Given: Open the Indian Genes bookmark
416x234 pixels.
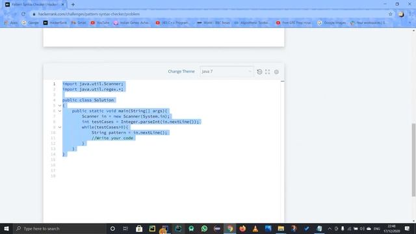Looking at the screenshot, I should [132, 23].
